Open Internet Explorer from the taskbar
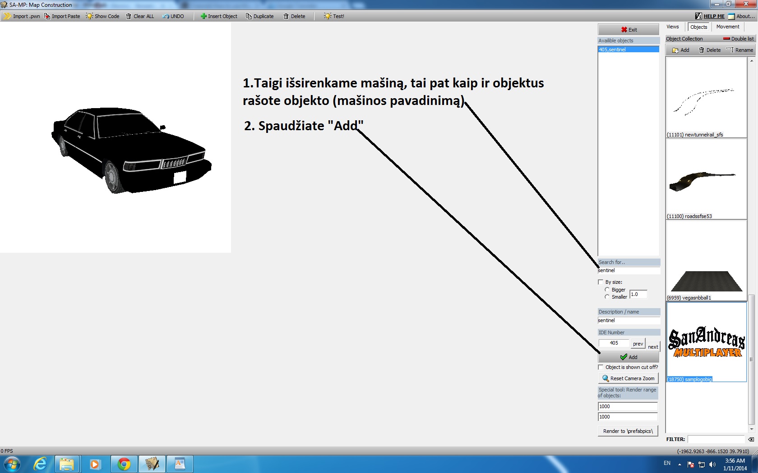 (x=40, y=464)
